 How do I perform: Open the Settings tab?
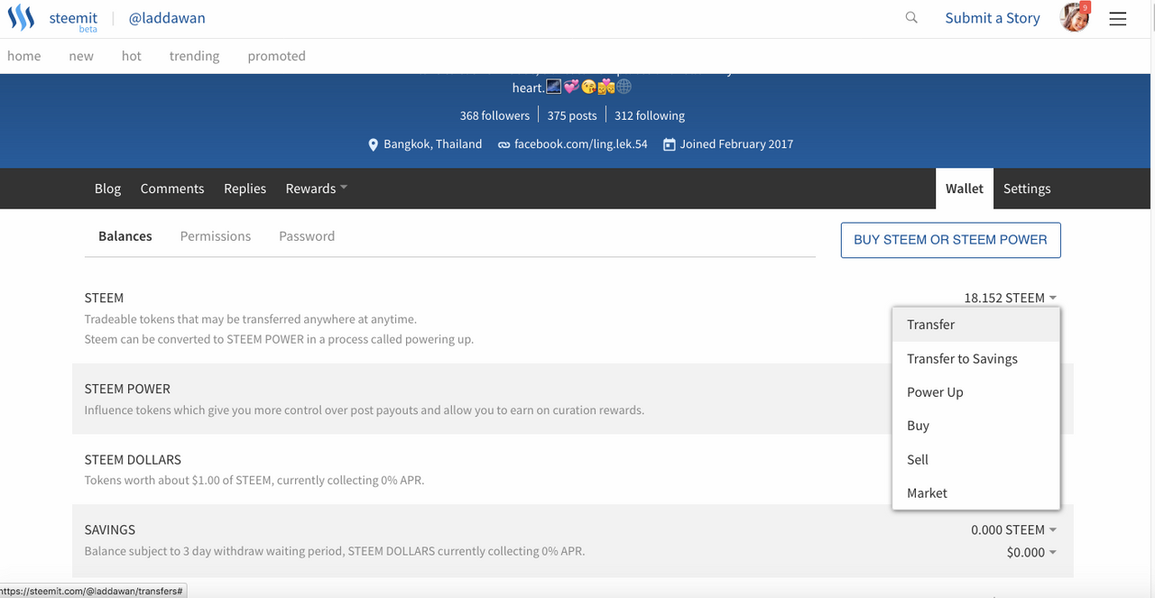point(1027,189)
